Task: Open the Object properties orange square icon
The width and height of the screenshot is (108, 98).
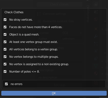Action: click(x=96, y=29)
